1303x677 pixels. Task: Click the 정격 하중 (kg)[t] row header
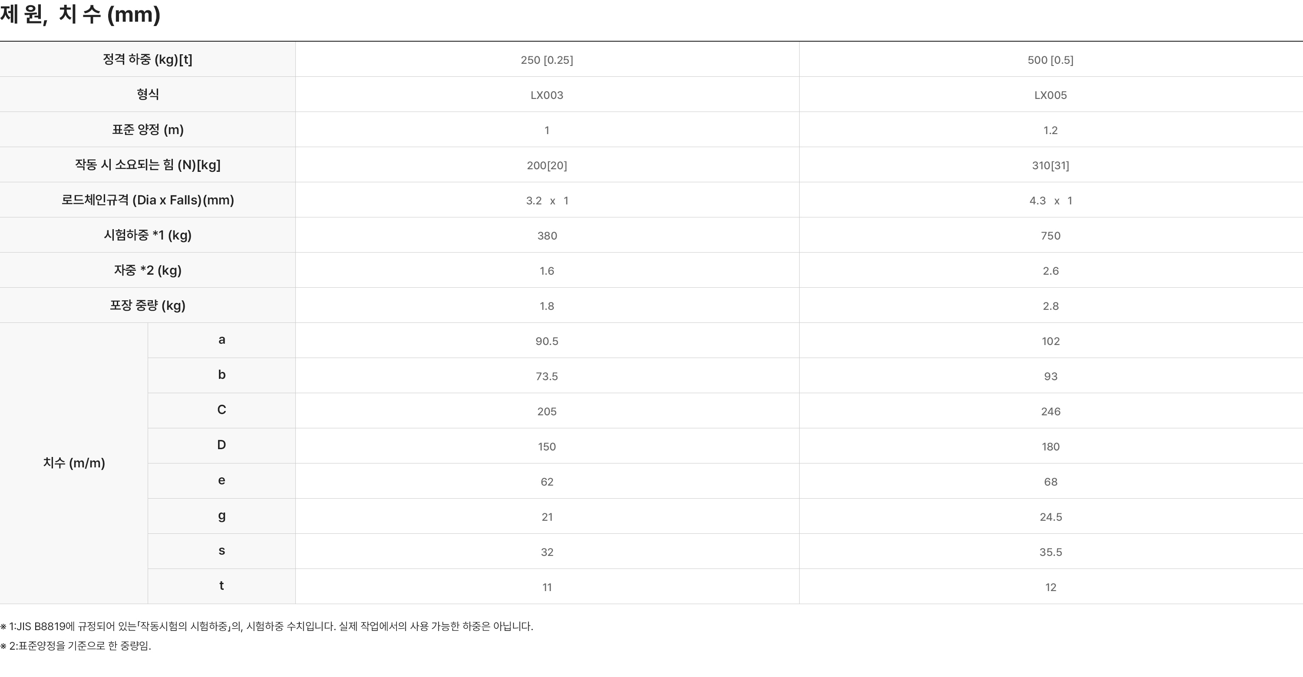coord(147,59)
